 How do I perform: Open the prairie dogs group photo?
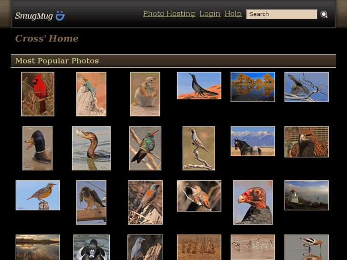click(199, 248)
